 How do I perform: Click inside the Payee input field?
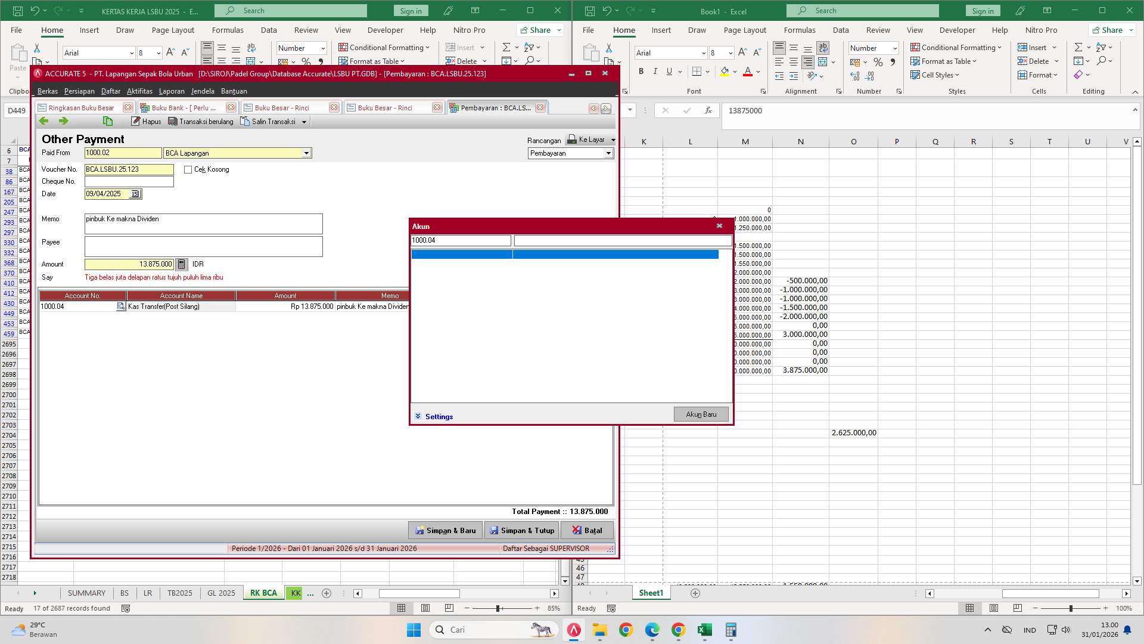coord(203,246)
